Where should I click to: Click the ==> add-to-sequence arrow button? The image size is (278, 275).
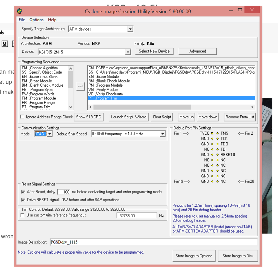coord(80,86)
